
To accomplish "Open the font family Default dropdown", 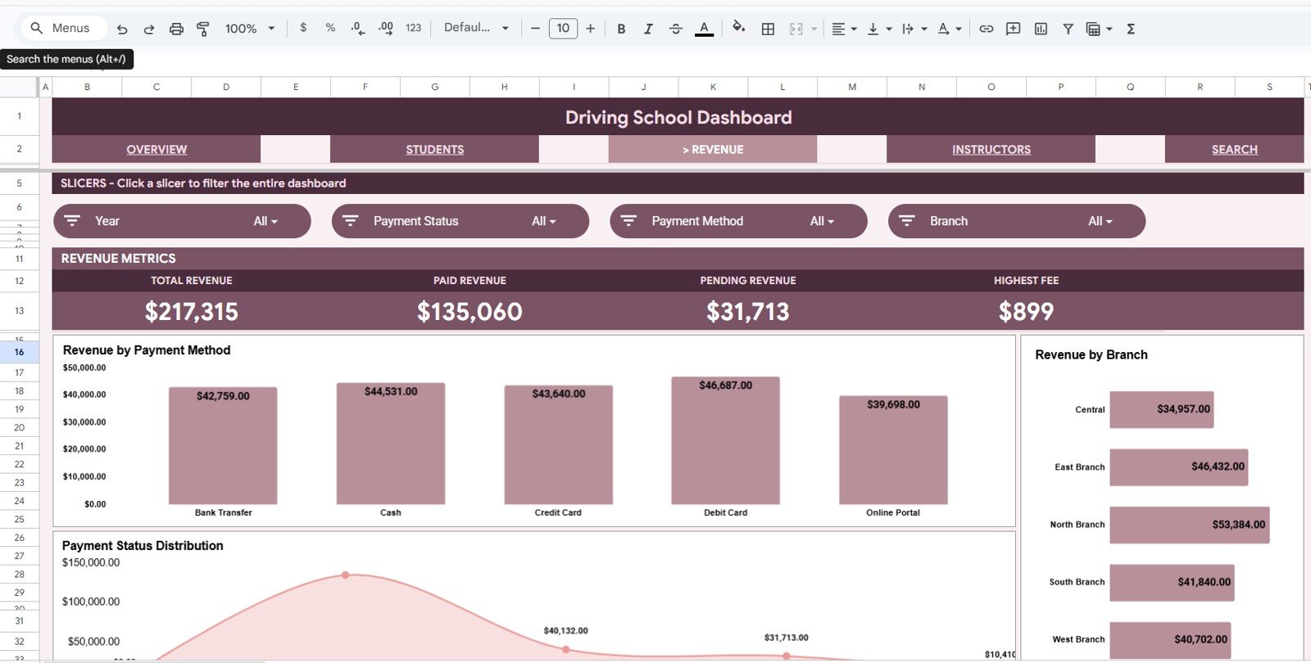I will pos(476,28).
